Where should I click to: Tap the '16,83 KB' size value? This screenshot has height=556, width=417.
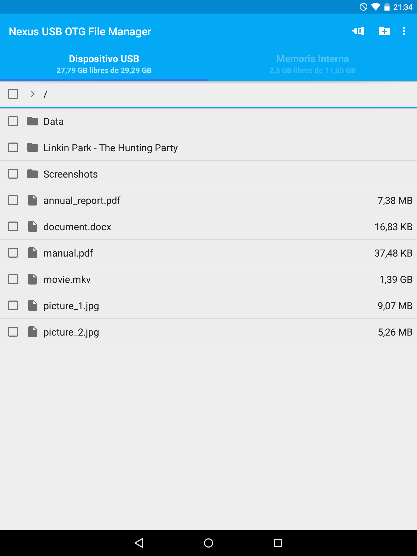click(x=393, y=227)
